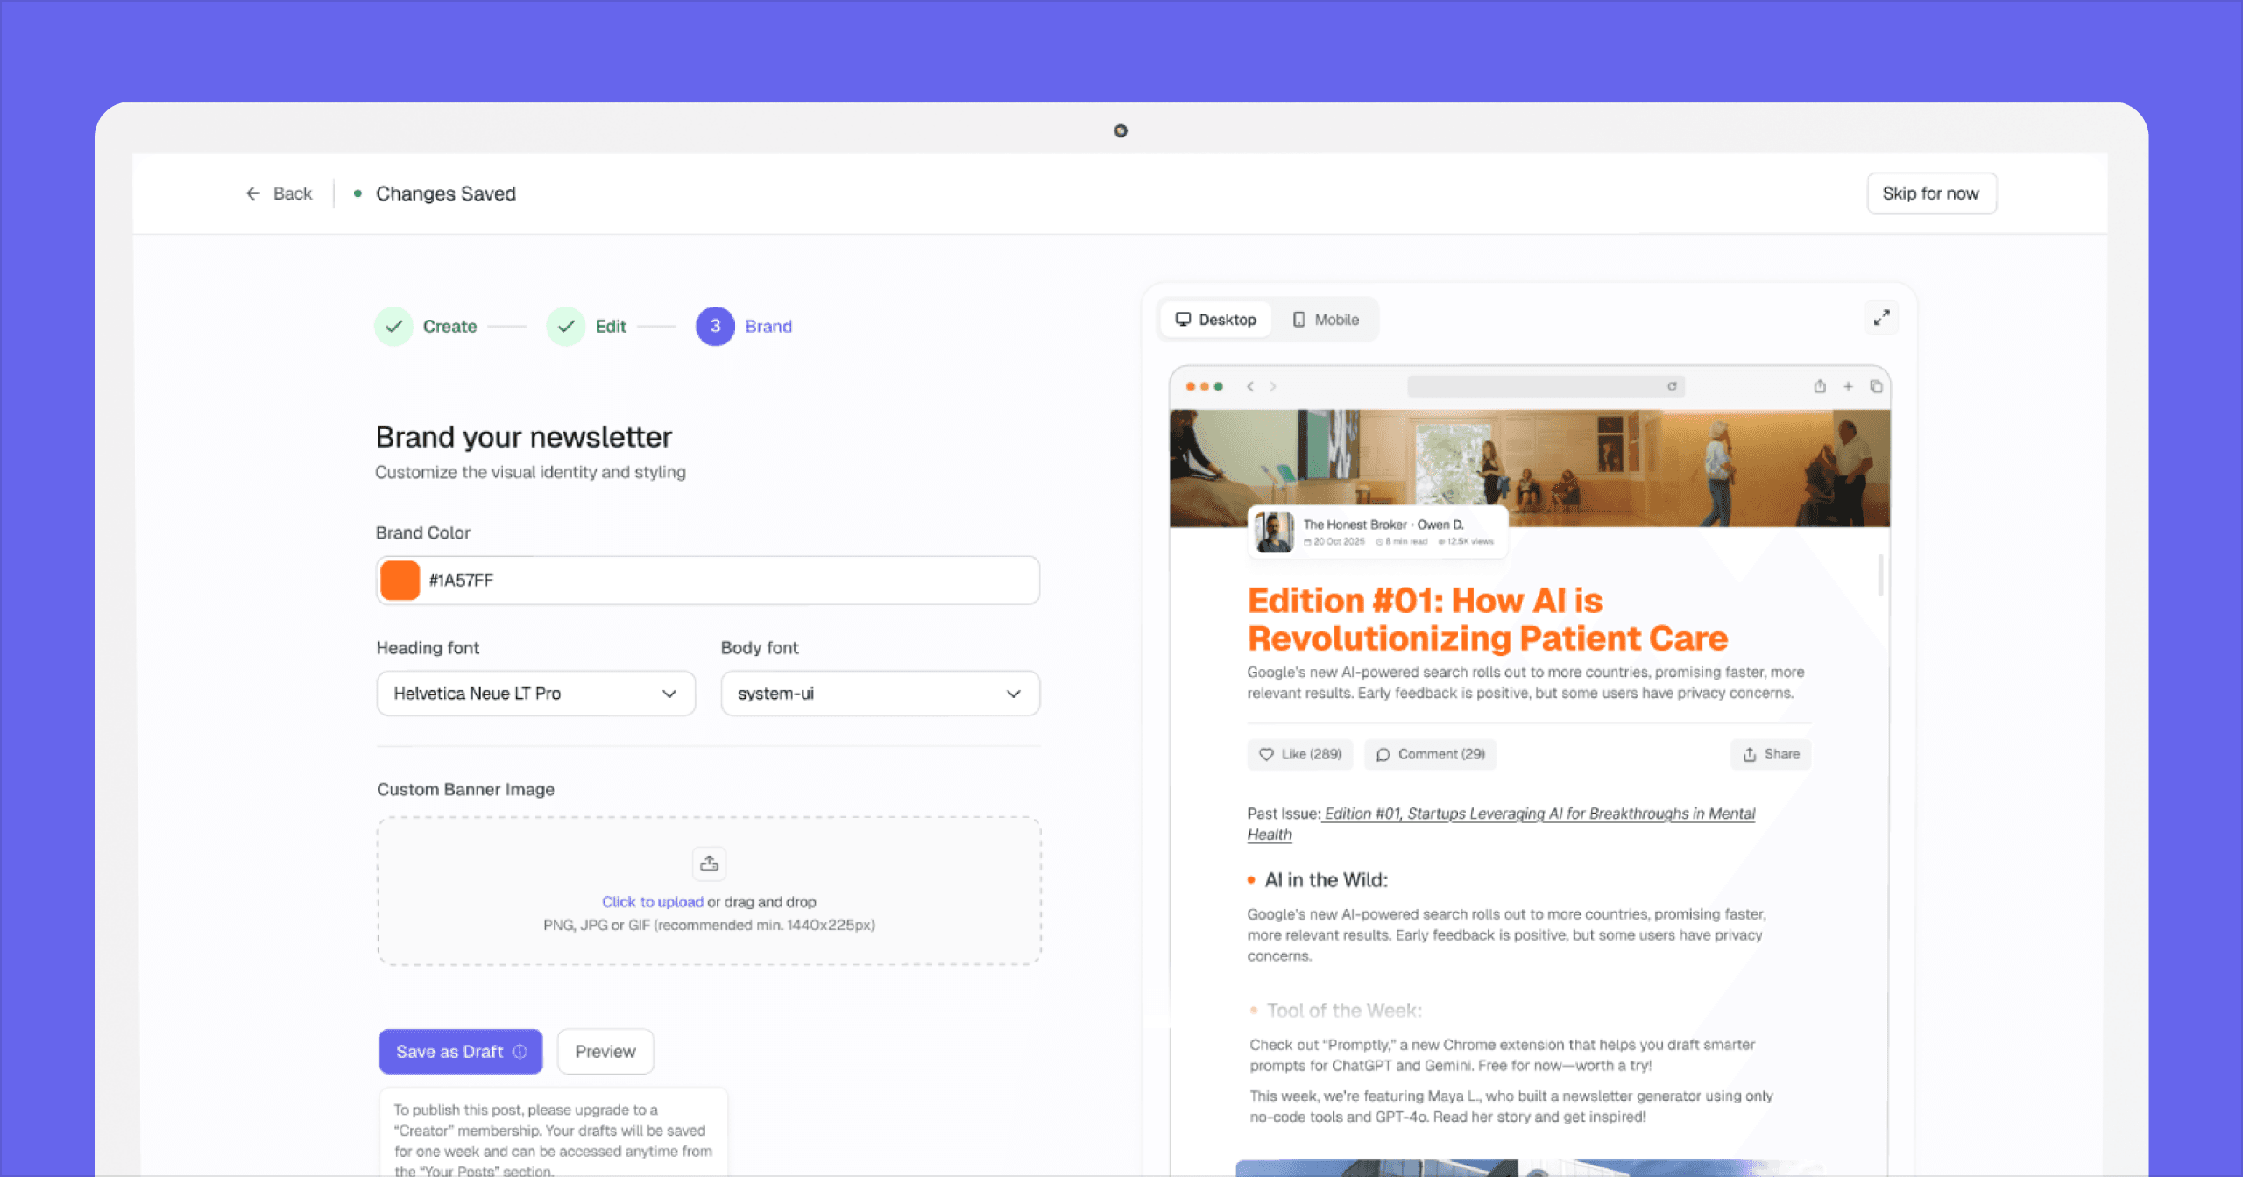The height and width of the screenshot is (1177, 2243).
Task: Click the upload icon in banner dropzone
Action: point(709,863)
